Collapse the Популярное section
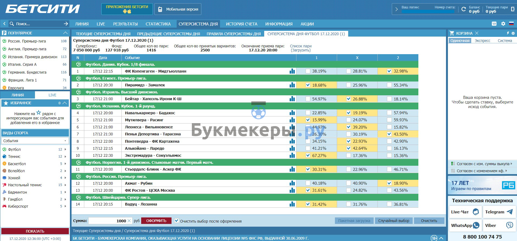The image size is (517, 241). click(65, 33)
